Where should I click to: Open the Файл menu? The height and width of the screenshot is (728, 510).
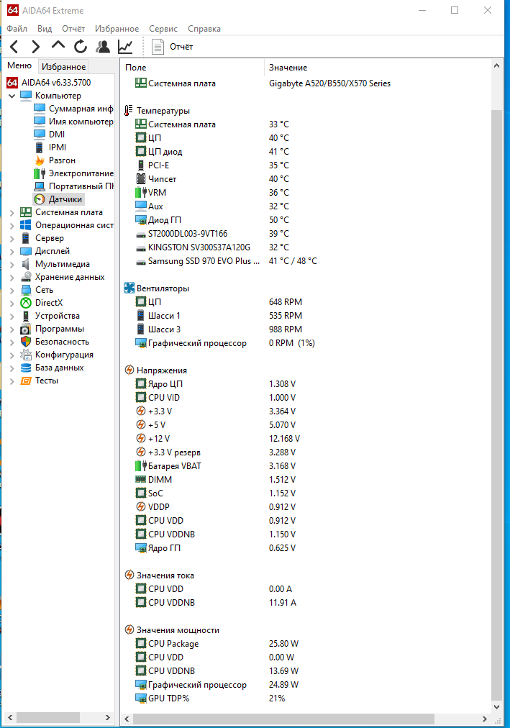17,29
